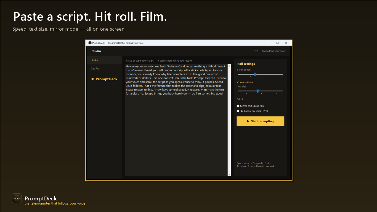
Task: Click the "Free — Pro follows your voice" text
Action: (270, 51)
